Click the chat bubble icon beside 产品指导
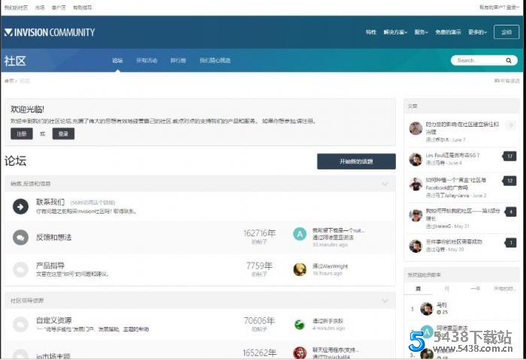The height and width of the screenshot is (360, 526). (x=20, y=269)
